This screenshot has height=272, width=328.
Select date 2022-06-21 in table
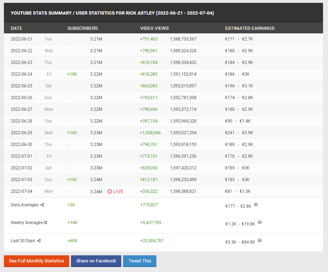(22, 39)
